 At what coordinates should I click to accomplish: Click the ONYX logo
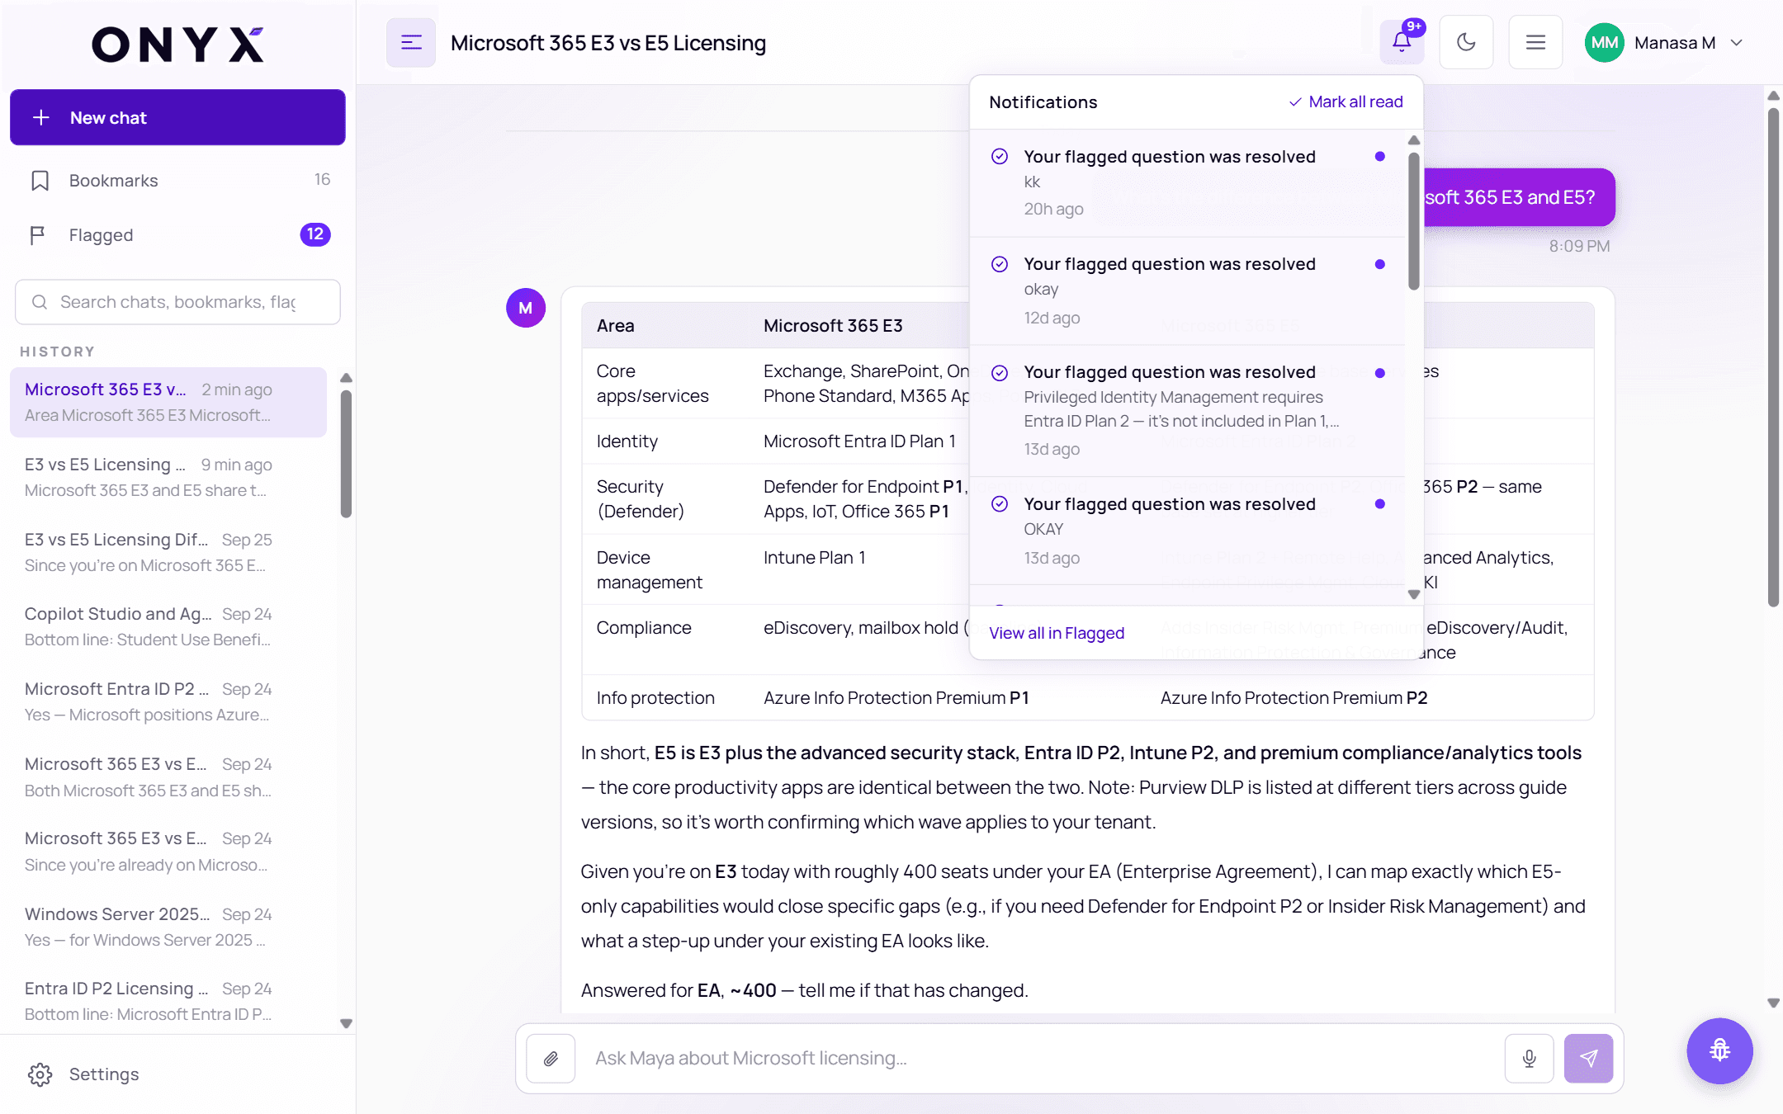tap(177, 45)
